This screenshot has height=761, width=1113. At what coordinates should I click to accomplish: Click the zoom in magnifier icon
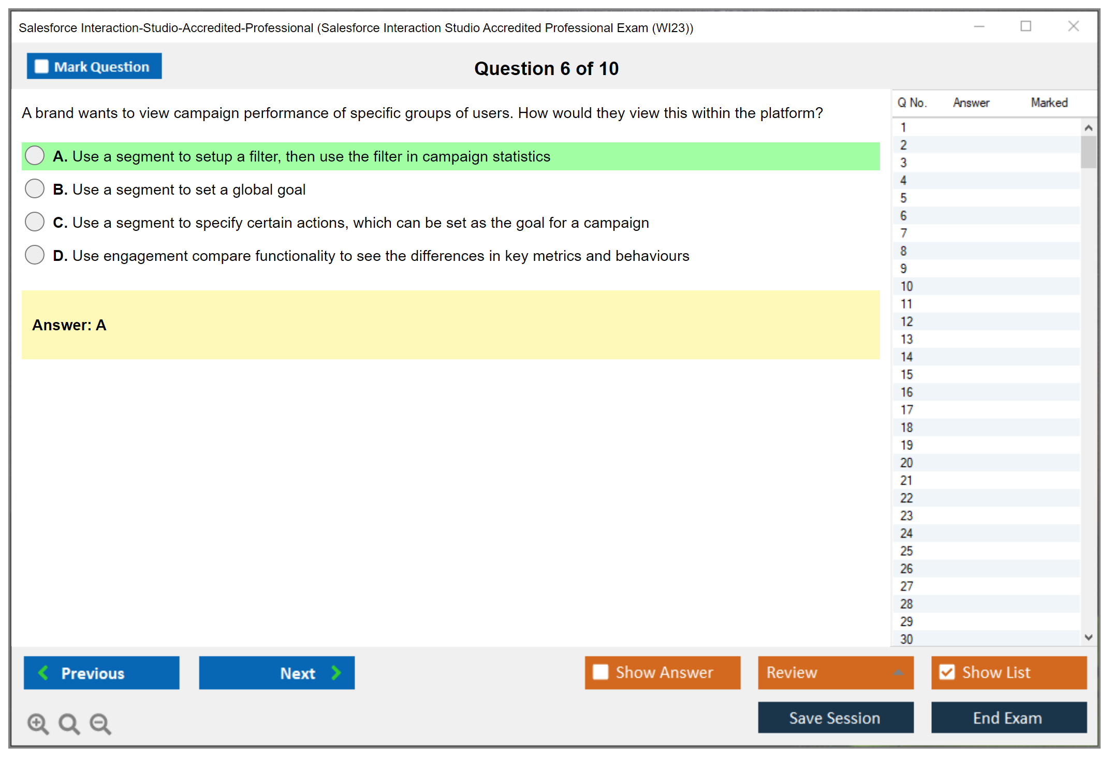click(x=38, y=723)
